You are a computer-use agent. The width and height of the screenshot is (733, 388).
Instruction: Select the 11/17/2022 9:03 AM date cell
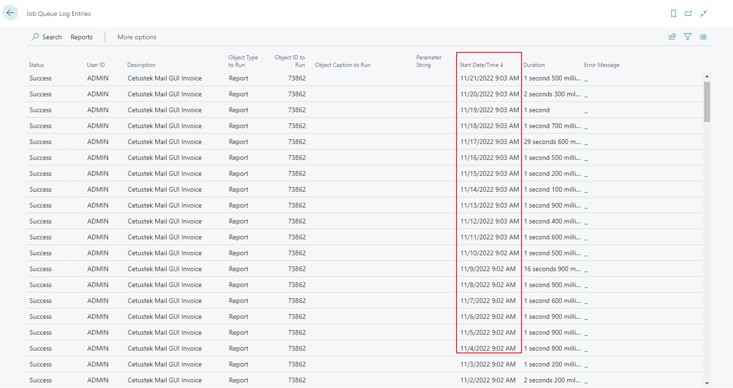click(490, 142)
